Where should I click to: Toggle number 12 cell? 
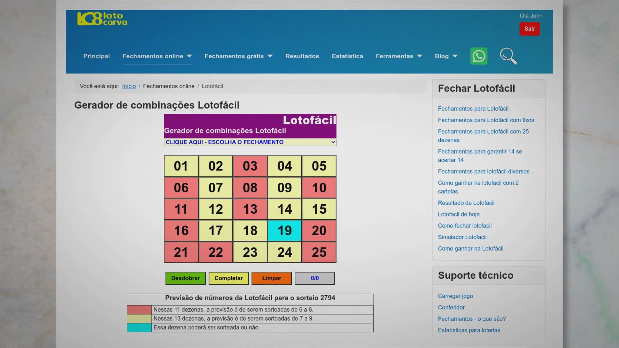tap(215, 209)
